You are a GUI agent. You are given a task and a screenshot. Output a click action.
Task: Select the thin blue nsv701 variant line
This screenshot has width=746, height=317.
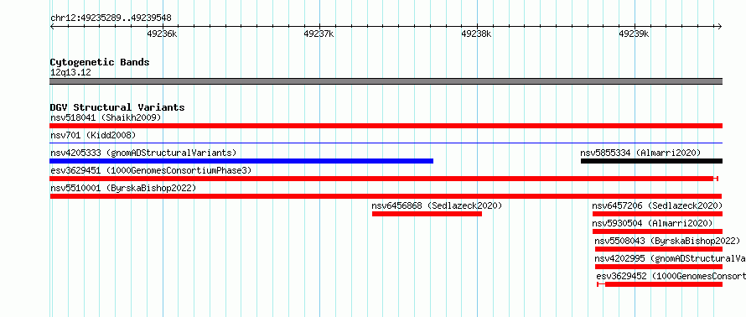coord(386,143)
